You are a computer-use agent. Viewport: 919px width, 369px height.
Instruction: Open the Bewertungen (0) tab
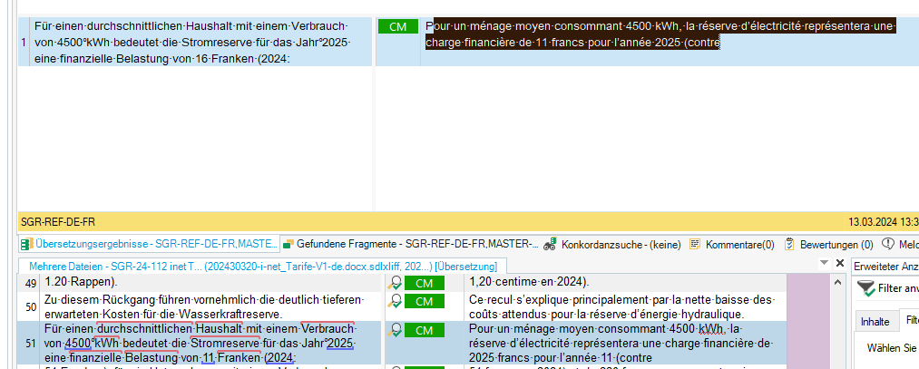pyautogui.click(x=828, y=244)
